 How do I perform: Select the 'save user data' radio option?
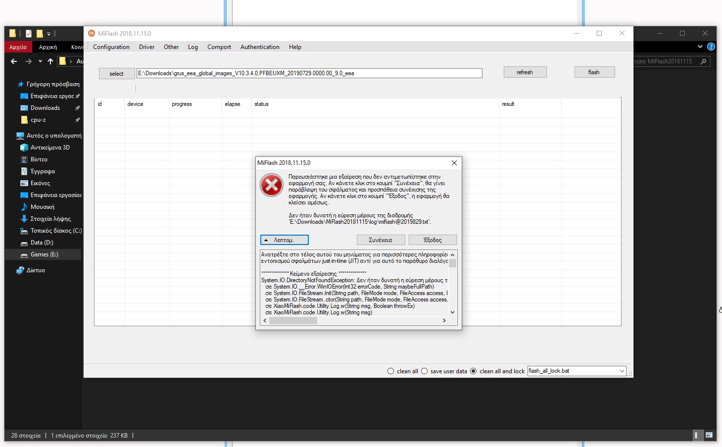[425, 371]
